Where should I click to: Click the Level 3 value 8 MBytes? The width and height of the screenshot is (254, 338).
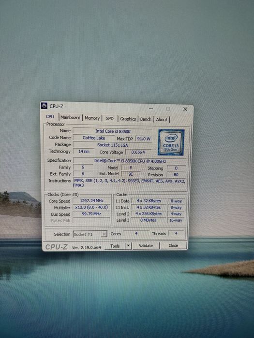[x=149, y=220]
